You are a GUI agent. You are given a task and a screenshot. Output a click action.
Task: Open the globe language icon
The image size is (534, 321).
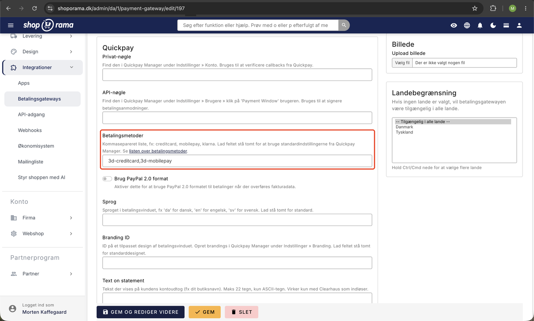[467, 25]
